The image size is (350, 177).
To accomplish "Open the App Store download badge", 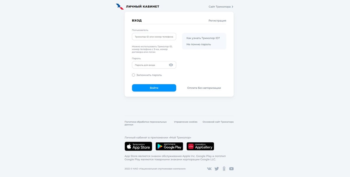I will [x=138, y=146].
